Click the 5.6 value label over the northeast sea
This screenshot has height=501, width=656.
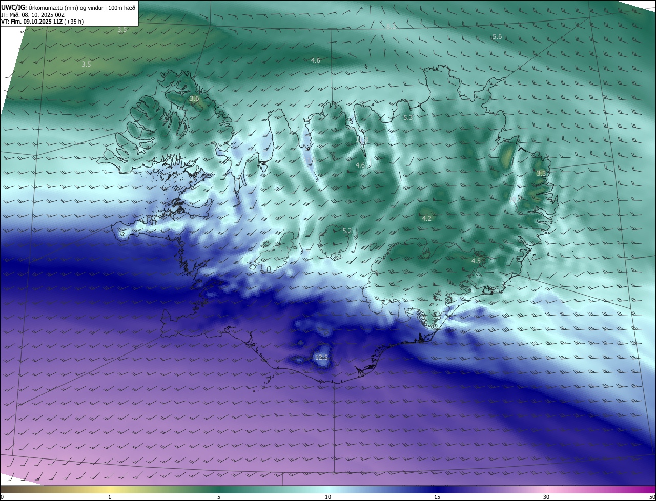[x=497, y=37]
